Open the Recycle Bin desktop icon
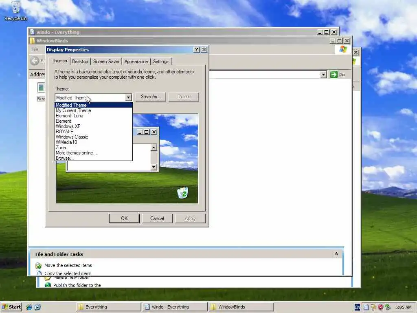 click(15, 11)
